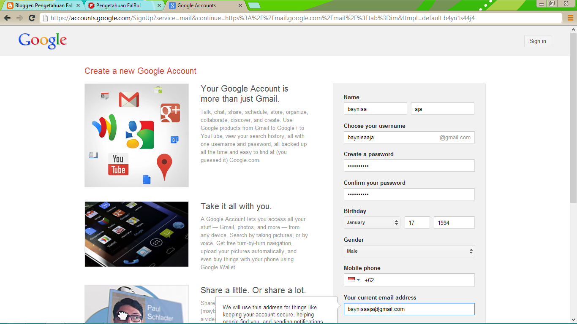Click the heading "Your Google Account is more than just Gmail."
The height and width of the screenshot is (324, 577).
(x=245, y=94)
